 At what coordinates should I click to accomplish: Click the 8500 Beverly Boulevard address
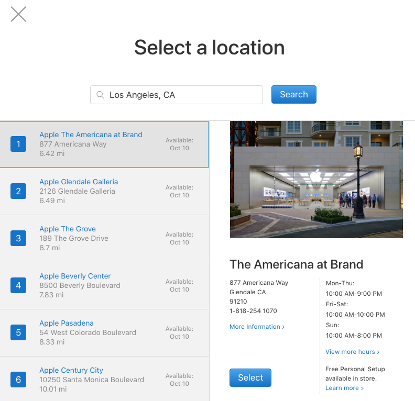[80, 285]
